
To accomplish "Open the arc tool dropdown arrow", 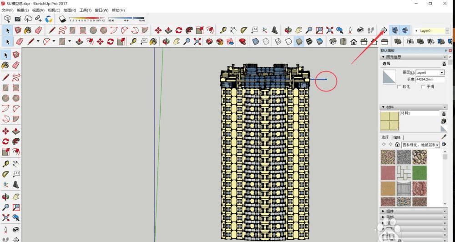I will [54, 41].
